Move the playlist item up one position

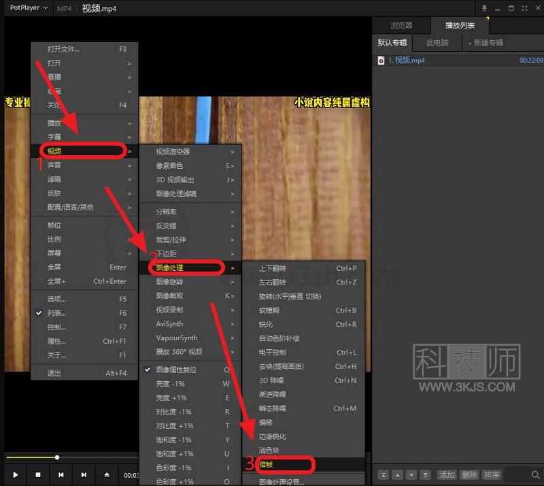tap(397, 474)
